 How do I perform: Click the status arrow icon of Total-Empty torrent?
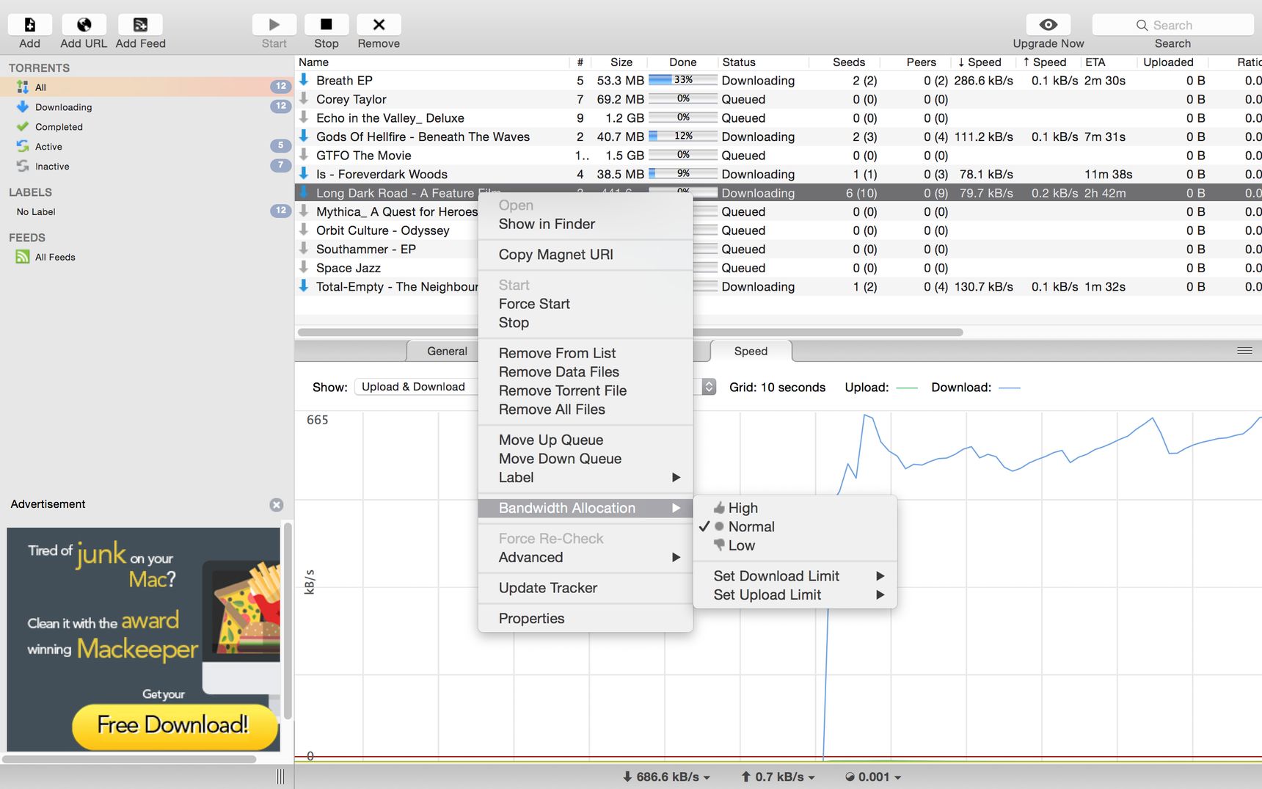point(304,286)
